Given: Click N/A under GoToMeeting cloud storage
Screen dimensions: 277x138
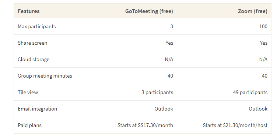Looking at the screenshot, I should pos(169,59).
